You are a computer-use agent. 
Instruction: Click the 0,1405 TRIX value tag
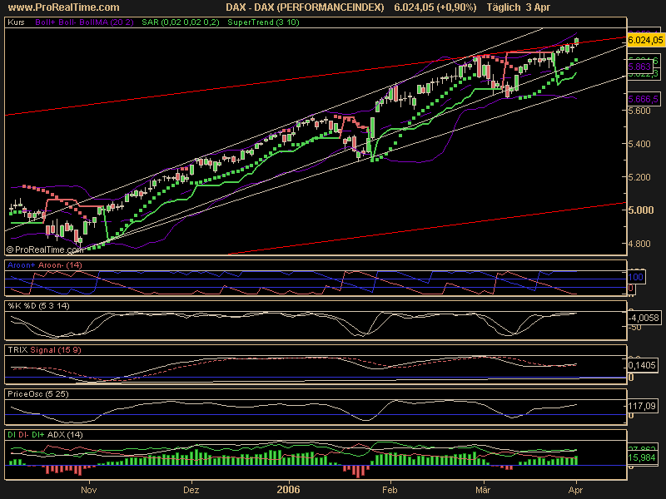point(642,365)
